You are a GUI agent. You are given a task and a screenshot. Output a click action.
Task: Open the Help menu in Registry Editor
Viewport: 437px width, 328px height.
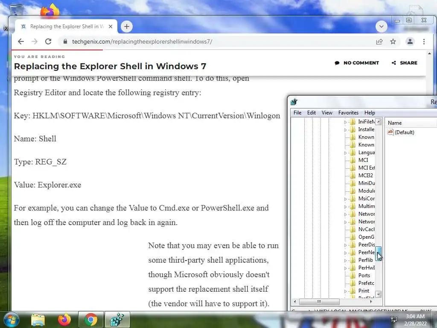[x=370, y=113]
